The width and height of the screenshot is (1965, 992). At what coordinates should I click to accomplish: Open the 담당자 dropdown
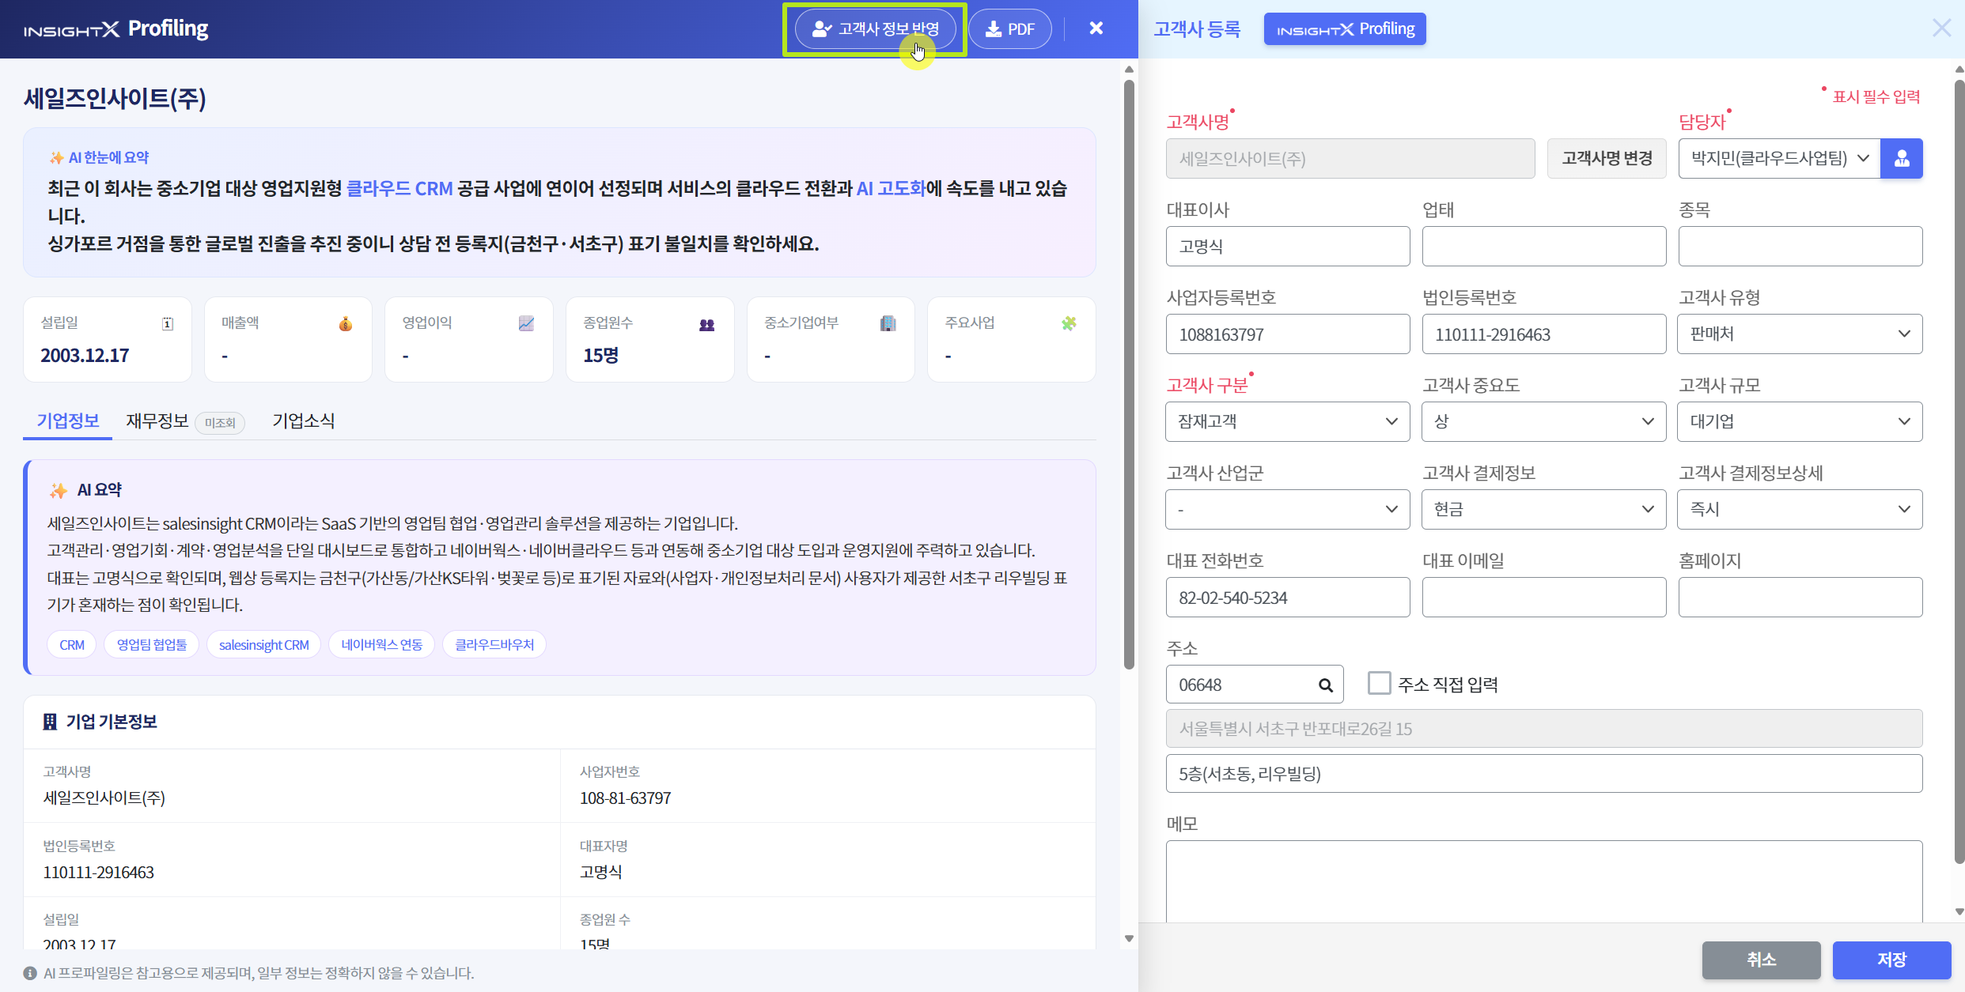pyautogui.click(x=1779, y=159)
